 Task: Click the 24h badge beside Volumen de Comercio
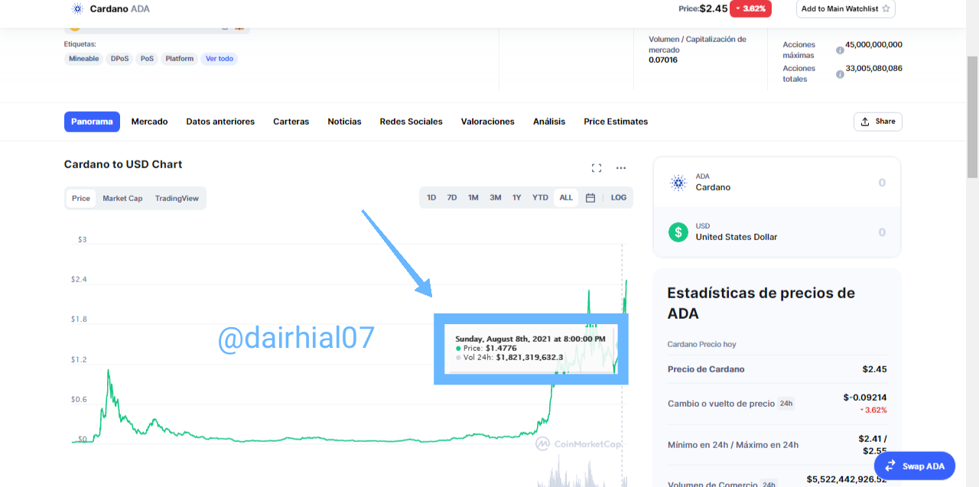point(769,485)
